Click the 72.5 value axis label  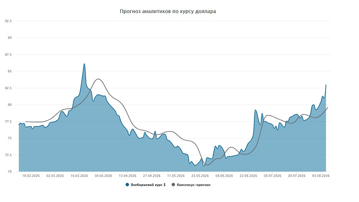[8, 155]
